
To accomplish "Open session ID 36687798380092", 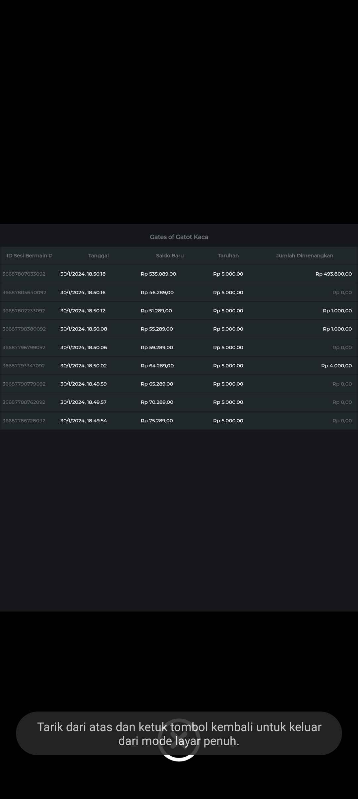I will (x=24, y=329).
